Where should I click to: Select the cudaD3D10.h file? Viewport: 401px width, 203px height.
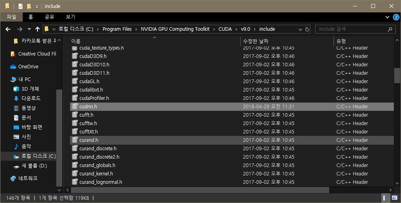(232, 64)
